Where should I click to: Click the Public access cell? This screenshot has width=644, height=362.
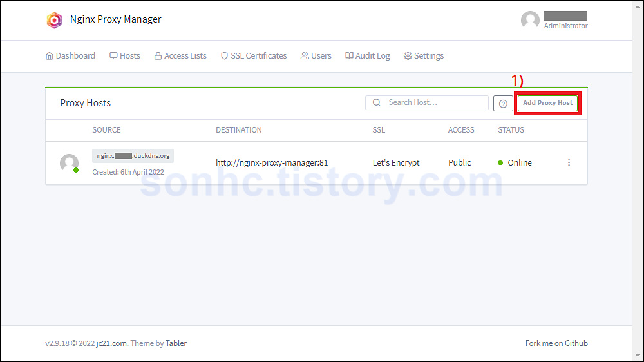460,163
